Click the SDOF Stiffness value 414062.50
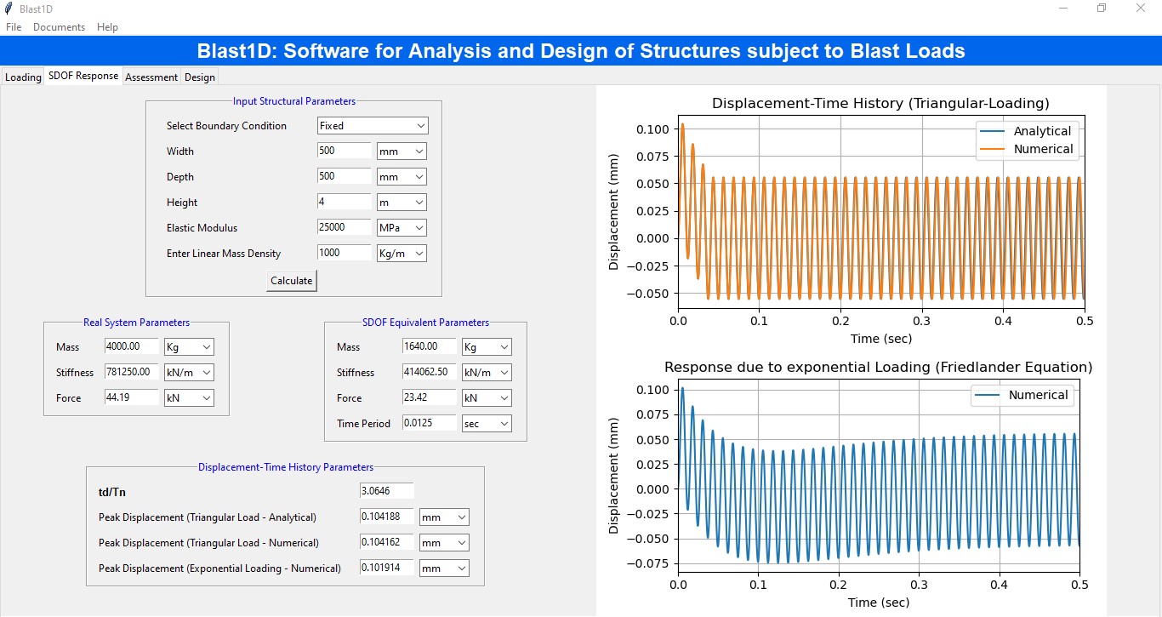1162x617 pixels. [430, 372]
